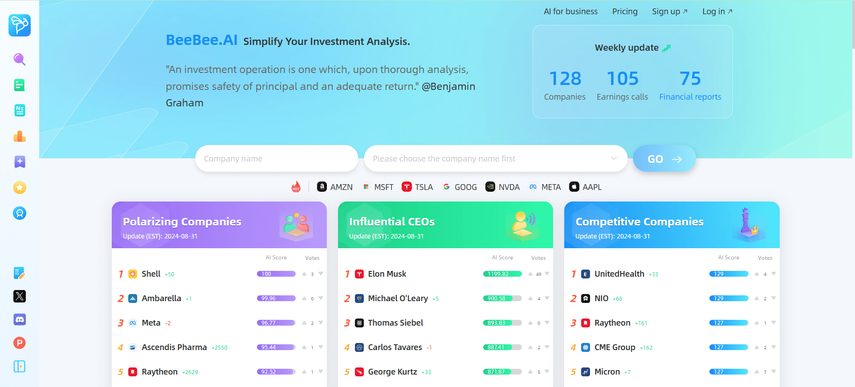855x387 pixels.
Task: Open the magnifier search icon in sidebar
Action: pyautogui.click(x=20, y=59)
